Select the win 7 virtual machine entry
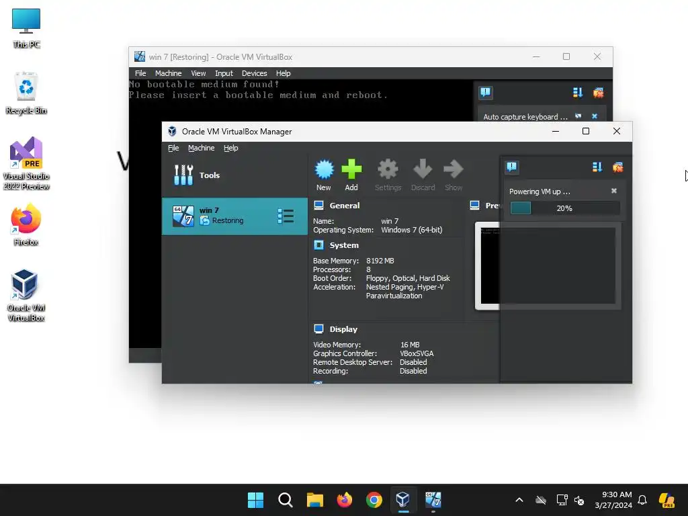The image size is (688, 516). click(x=234, y=216)
